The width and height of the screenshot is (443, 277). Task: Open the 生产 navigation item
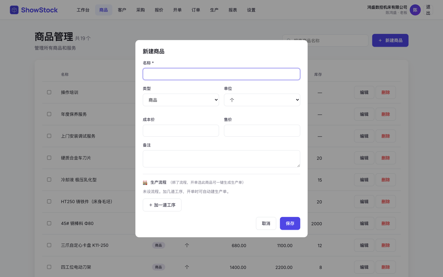coord(214,10)
